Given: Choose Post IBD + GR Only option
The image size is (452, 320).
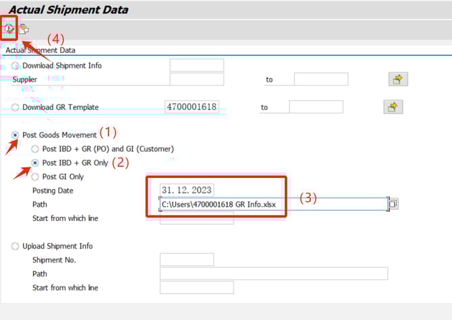Looking at the screenshot, I should (36, 163).
